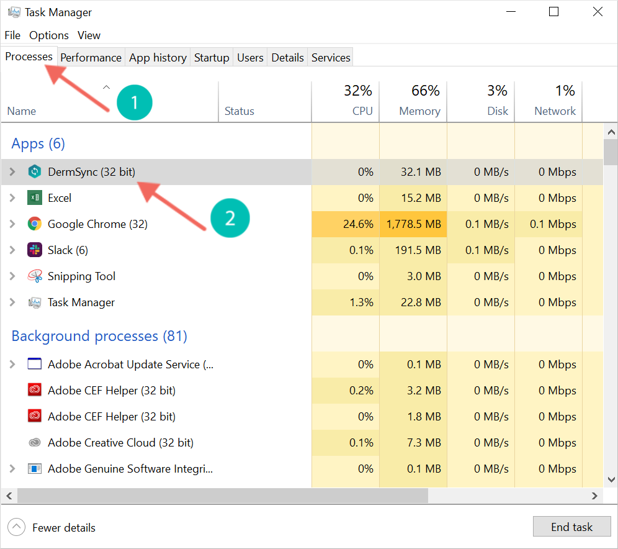The image size is (618, 549).
Task: Click Excel's 15.2 MB memory value
Action: pos(421,197)
